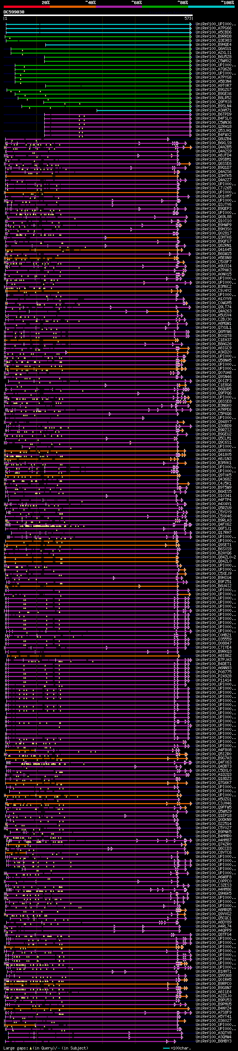Screen dimensions: 238x1051
Task: Select the label UniRef100_Q3HTK5
Action: [213, 176]
